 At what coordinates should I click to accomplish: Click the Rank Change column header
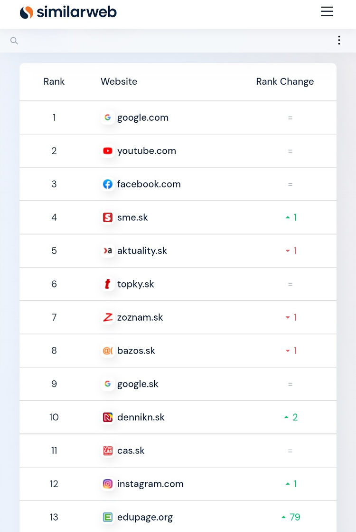pyautogui.click(x=285, y=81)
